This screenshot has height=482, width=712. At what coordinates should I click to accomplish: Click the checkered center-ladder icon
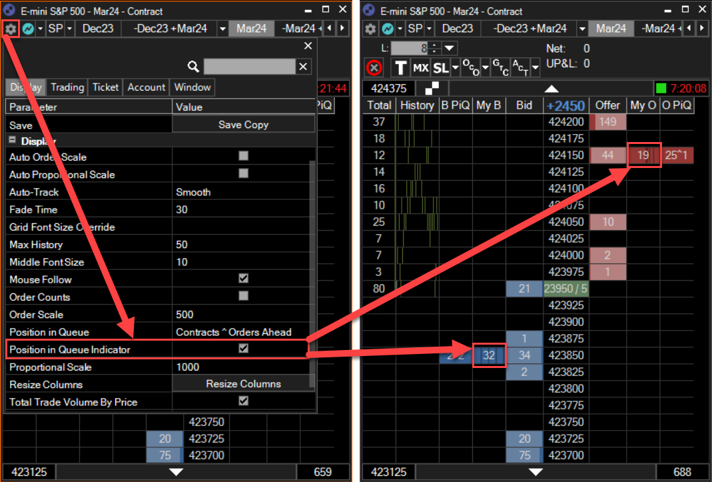coord(432,89)
